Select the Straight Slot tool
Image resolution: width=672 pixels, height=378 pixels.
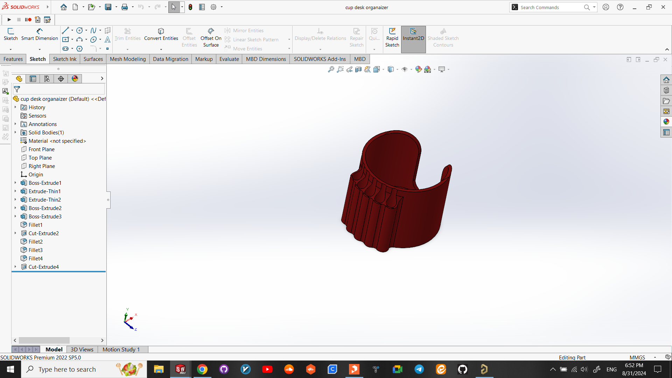[x=65, y=49]
